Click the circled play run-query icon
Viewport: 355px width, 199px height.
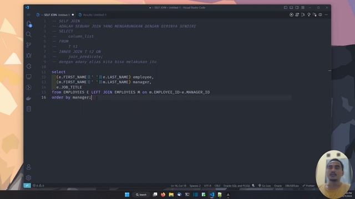291,15
